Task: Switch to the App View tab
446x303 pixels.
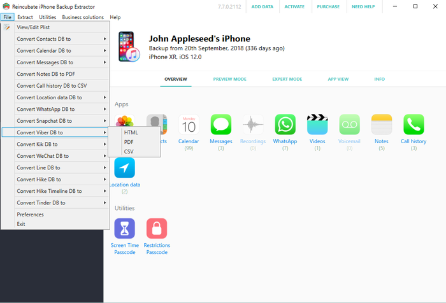Action: [338, 80]
